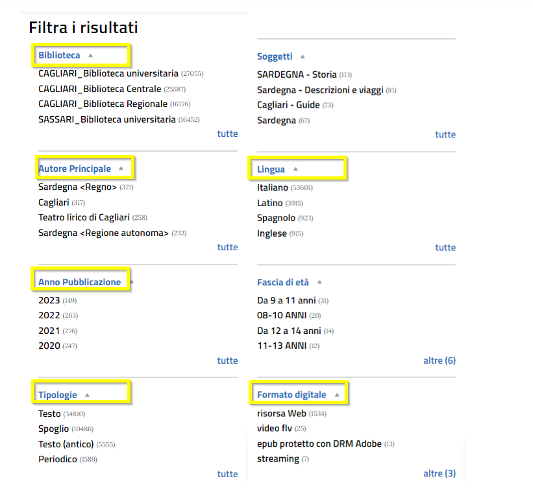533x496 pixels.
Task: Click the Anno Pubblicazione triangle icon
Action: [x=131, y=282]
